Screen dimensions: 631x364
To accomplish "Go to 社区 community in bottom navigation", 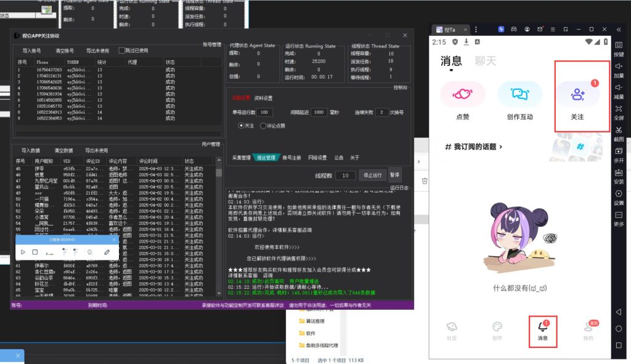I will 452,330.
